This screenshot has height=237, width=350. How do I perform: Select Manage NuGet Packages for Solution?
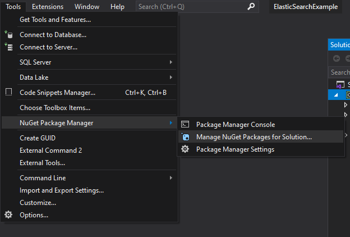261,136
